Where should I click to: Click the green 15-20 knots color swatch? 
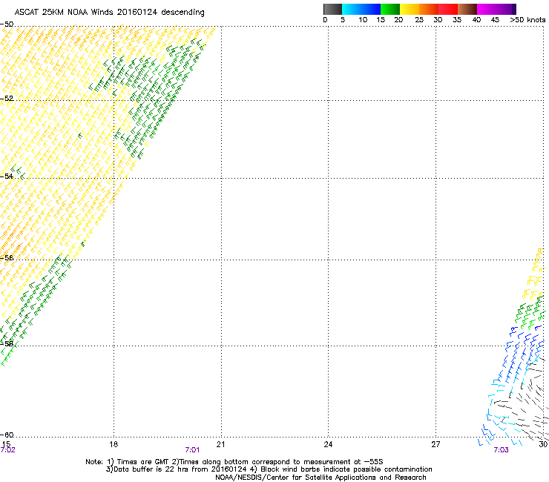(390, 9)
